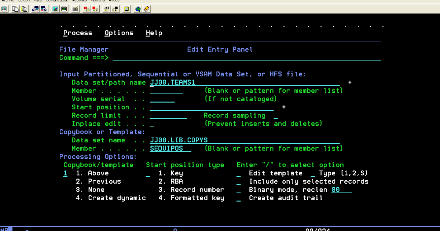Click the Start position field
440x231 pixels.
212,107
